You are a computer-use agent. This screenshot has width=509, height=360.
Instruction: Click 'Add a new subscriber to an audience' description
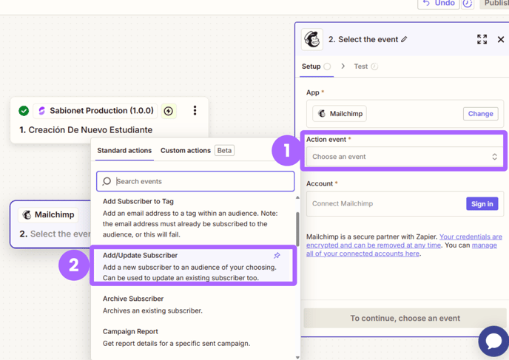189,273
